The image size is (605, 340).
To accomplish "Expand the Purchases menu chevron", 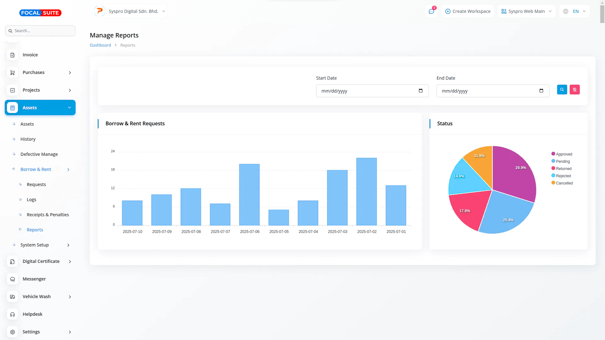I will point(70,73).
